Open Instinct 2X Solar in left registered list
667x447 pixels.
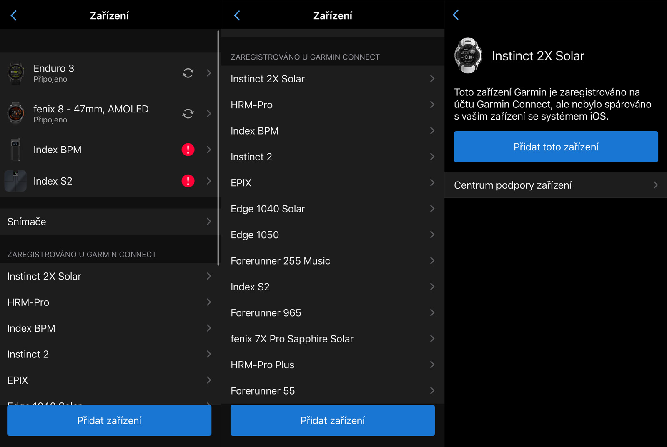pyautogui.click(x=109, y=276)
